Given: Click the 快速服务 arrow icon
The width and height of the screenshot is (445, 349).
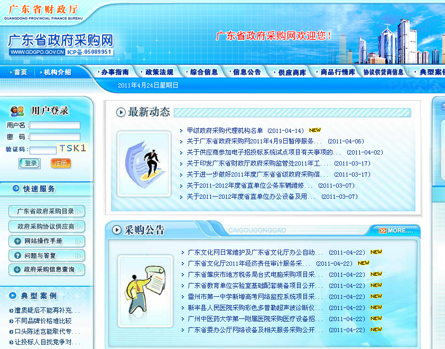Looking at the screenshot, I should pyautogui.click(x=16, y=188).
